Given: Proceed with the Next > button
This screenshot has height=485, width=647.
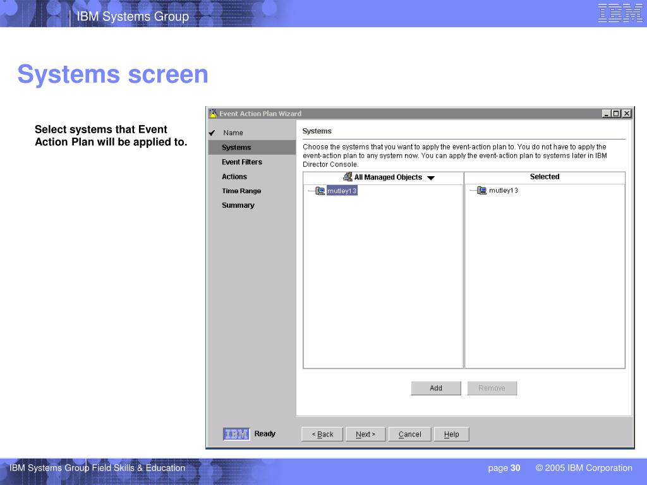Looking at the screenshot, I should [x=366, y=434].
